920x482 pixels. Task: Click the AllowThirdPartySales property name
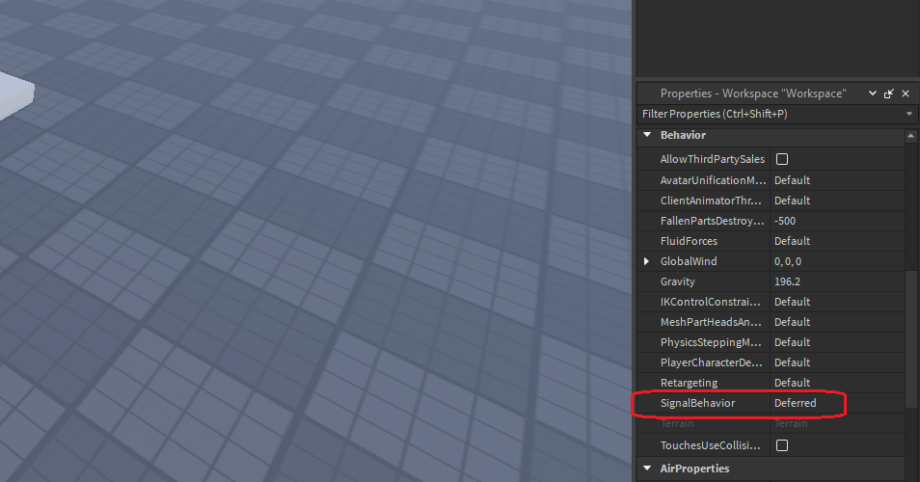point(713,159)
